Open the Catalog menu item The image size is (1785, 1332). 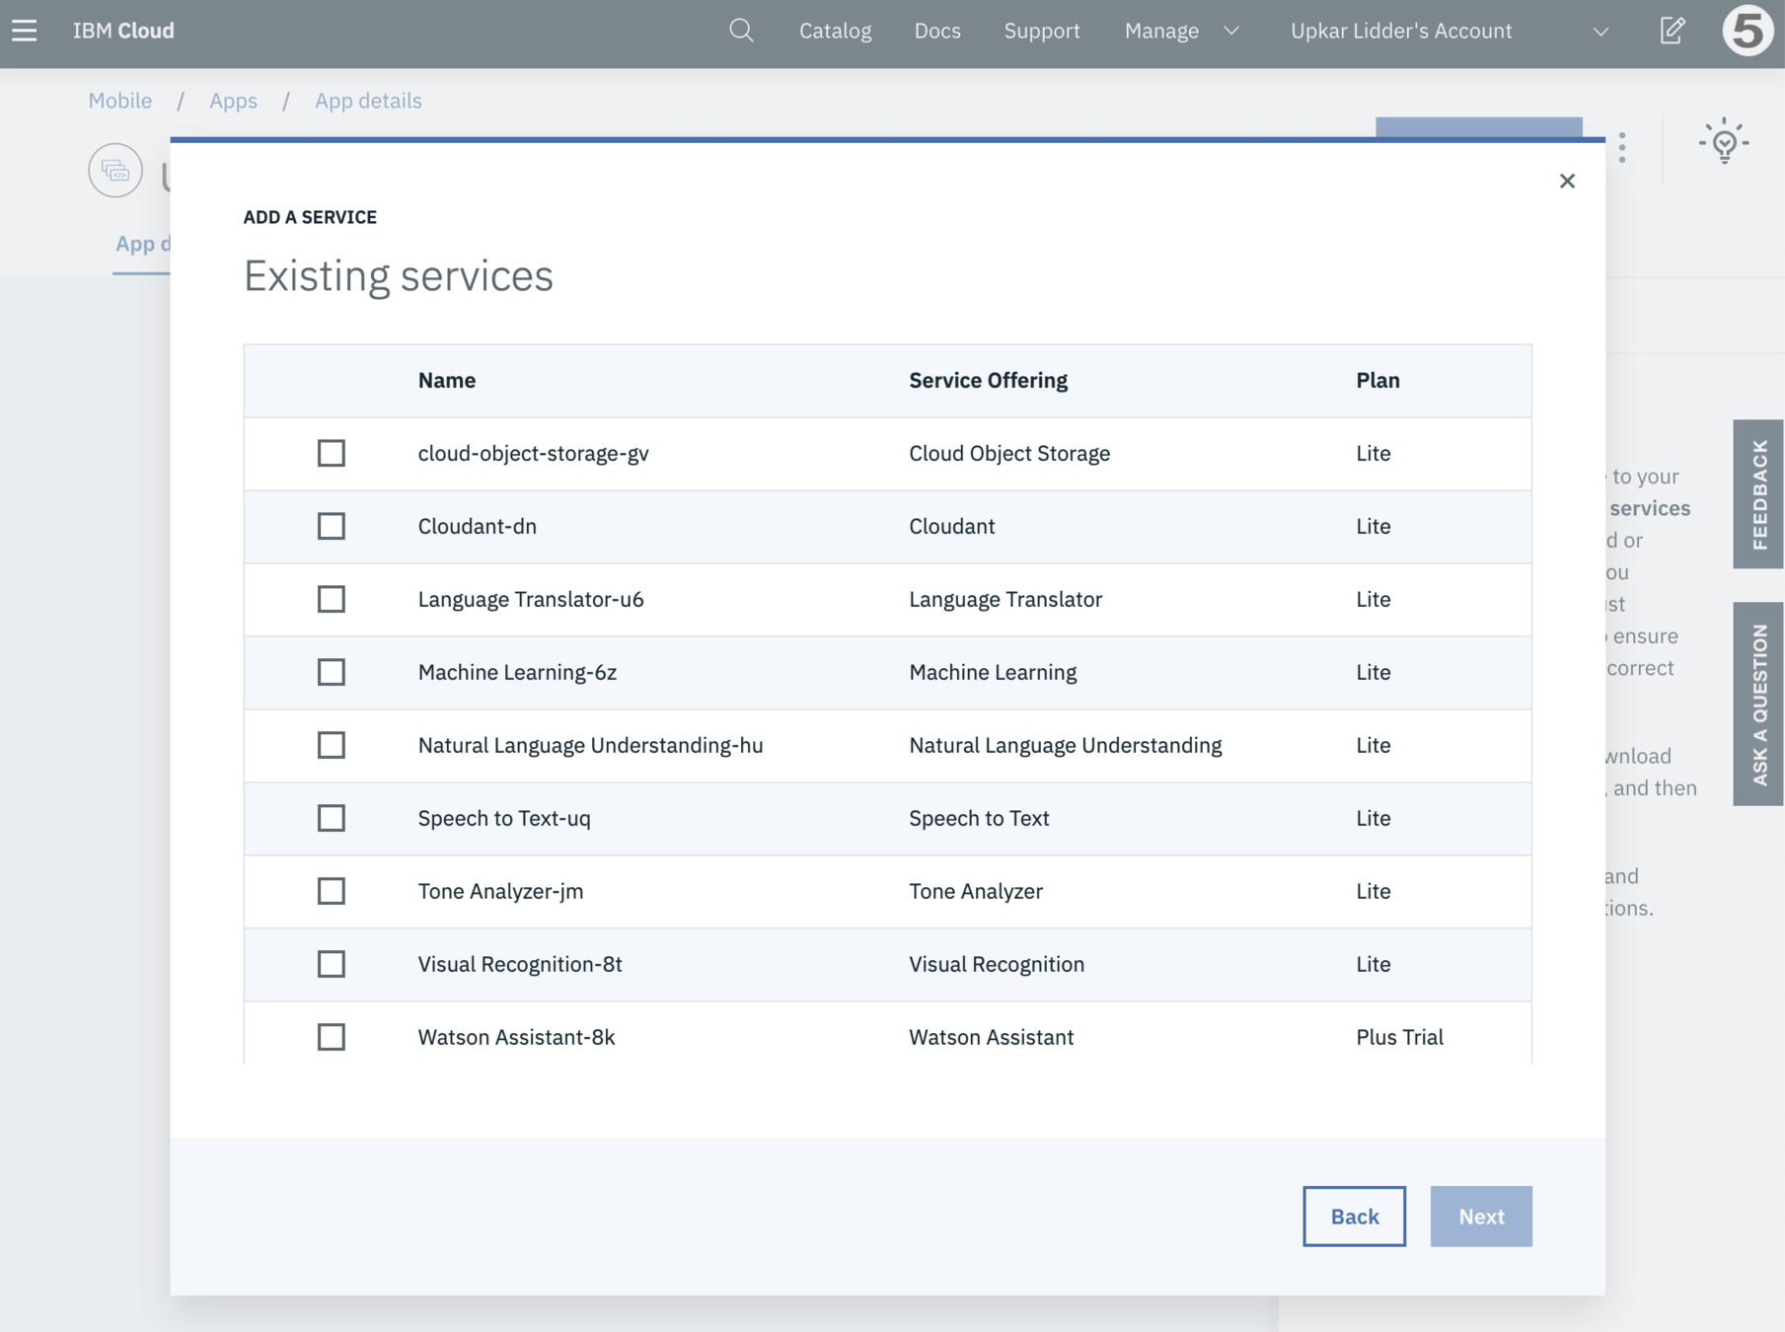point(835,31)
